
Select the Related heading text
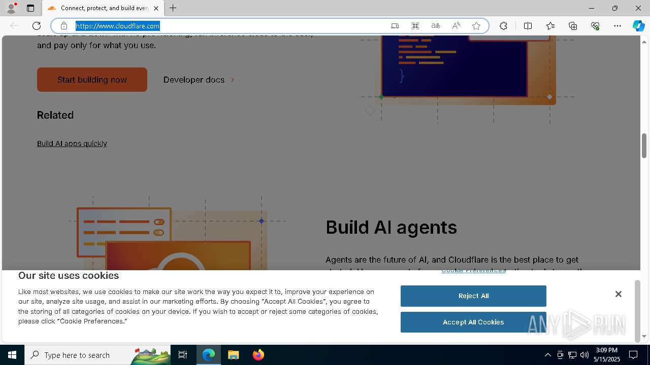pyautogui.click(x=55, y=115)
